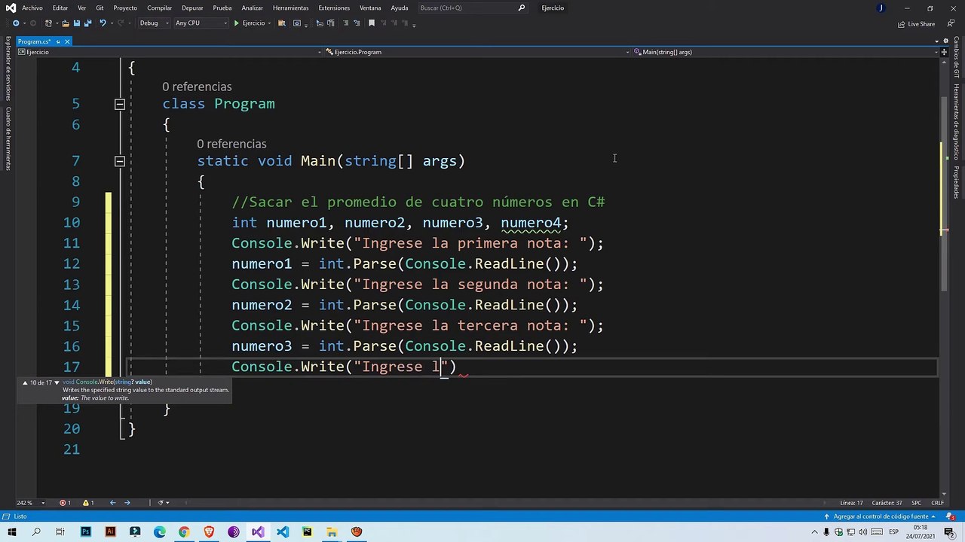This screenshot has height=542, width=965.
Task: Open the dropdown arrow next to Ejercicio start button
Action: (269, 23)
